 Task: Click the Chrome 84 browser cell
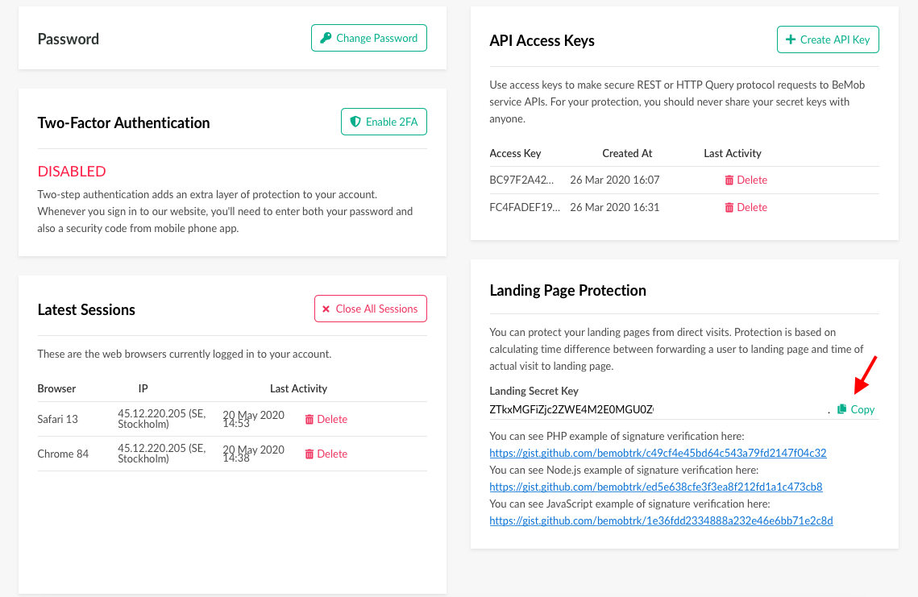pyautogui.click(x=63, y=454)
